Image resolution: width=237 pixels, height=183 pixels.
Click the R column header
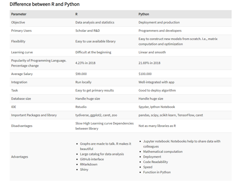click(76, 14)
